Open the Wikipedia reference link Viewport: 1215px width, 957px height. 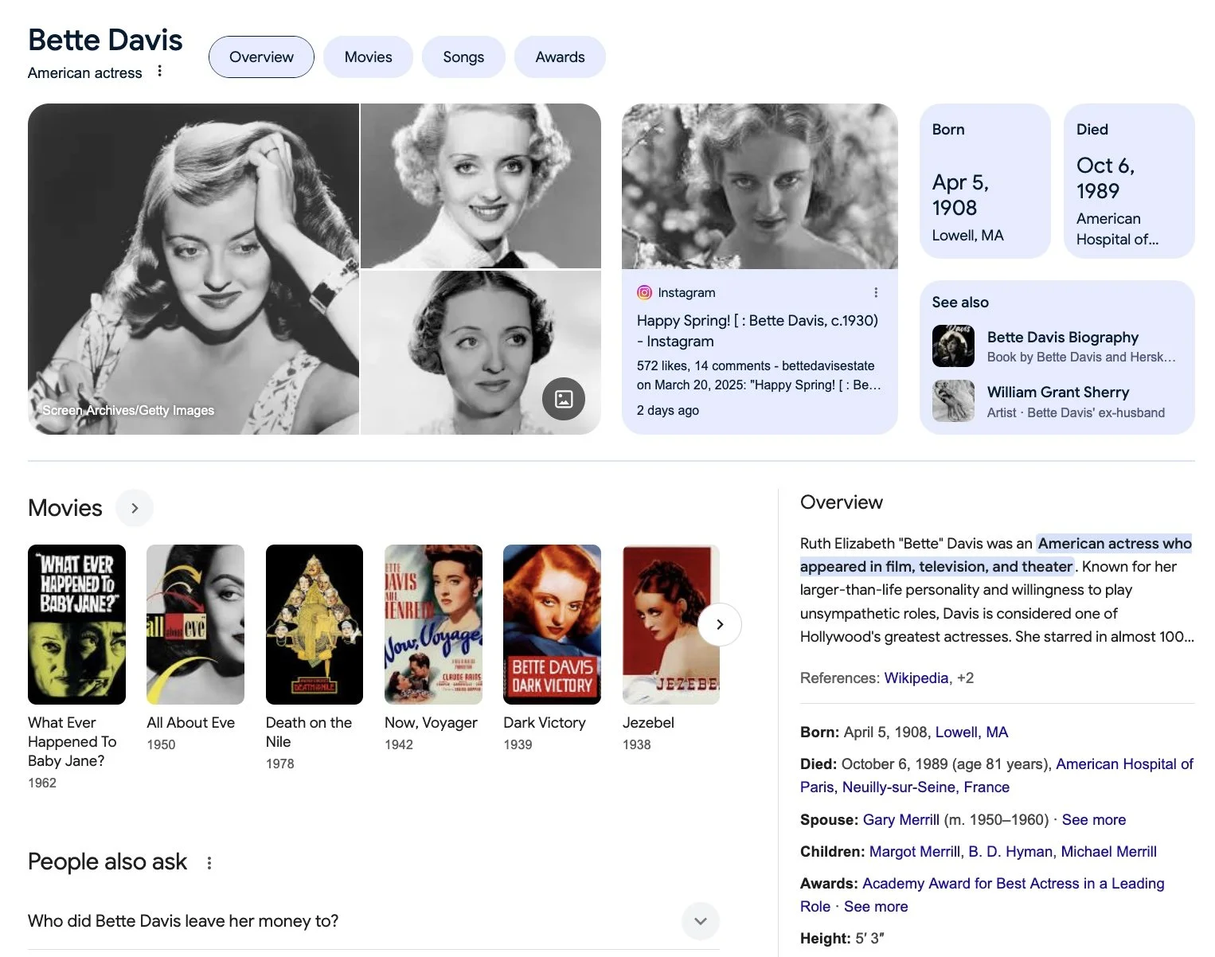pos(916,678)
